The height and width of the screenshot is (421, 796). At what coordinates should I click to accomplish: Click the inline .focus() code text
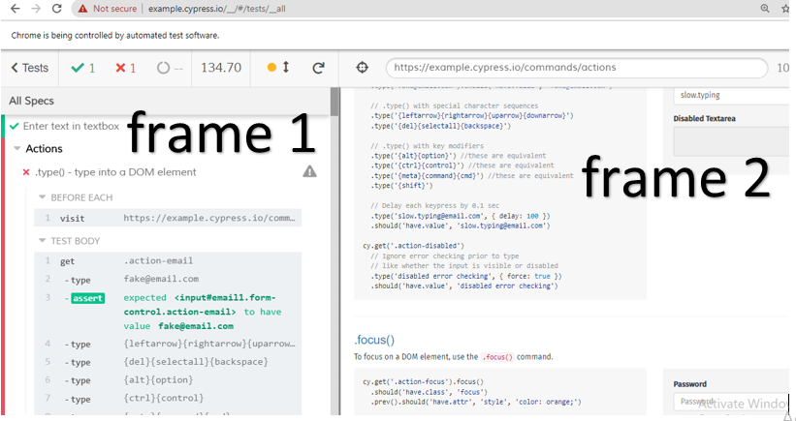click(497, 357)
